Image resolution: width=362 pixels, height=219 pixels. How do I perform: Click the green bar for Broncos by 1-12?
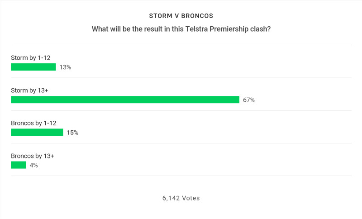coord(37,132)
